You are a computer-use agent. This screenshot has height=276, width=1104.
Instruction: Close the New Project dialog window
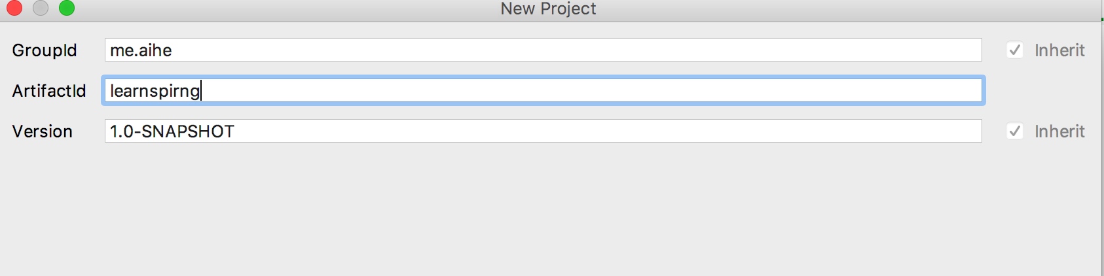(x=14, y=8)
